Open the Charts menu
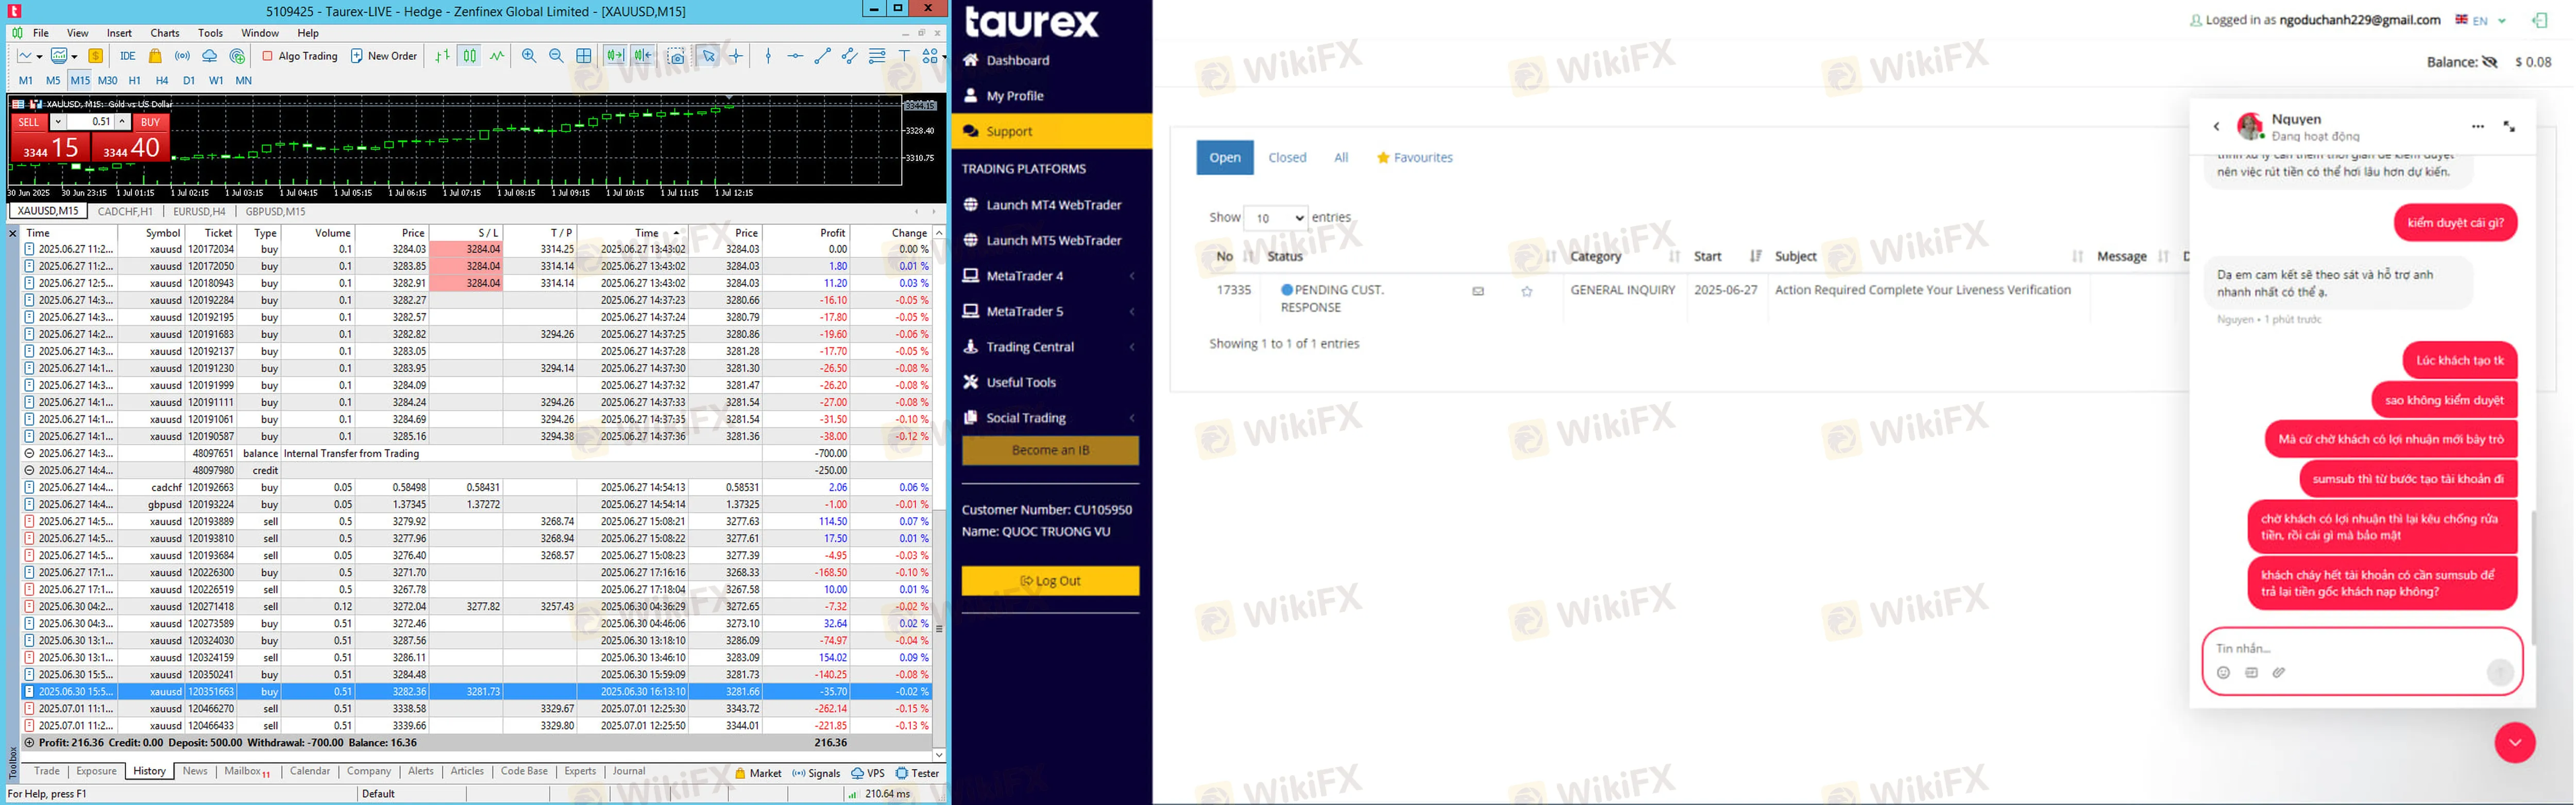 pos(165,33)
